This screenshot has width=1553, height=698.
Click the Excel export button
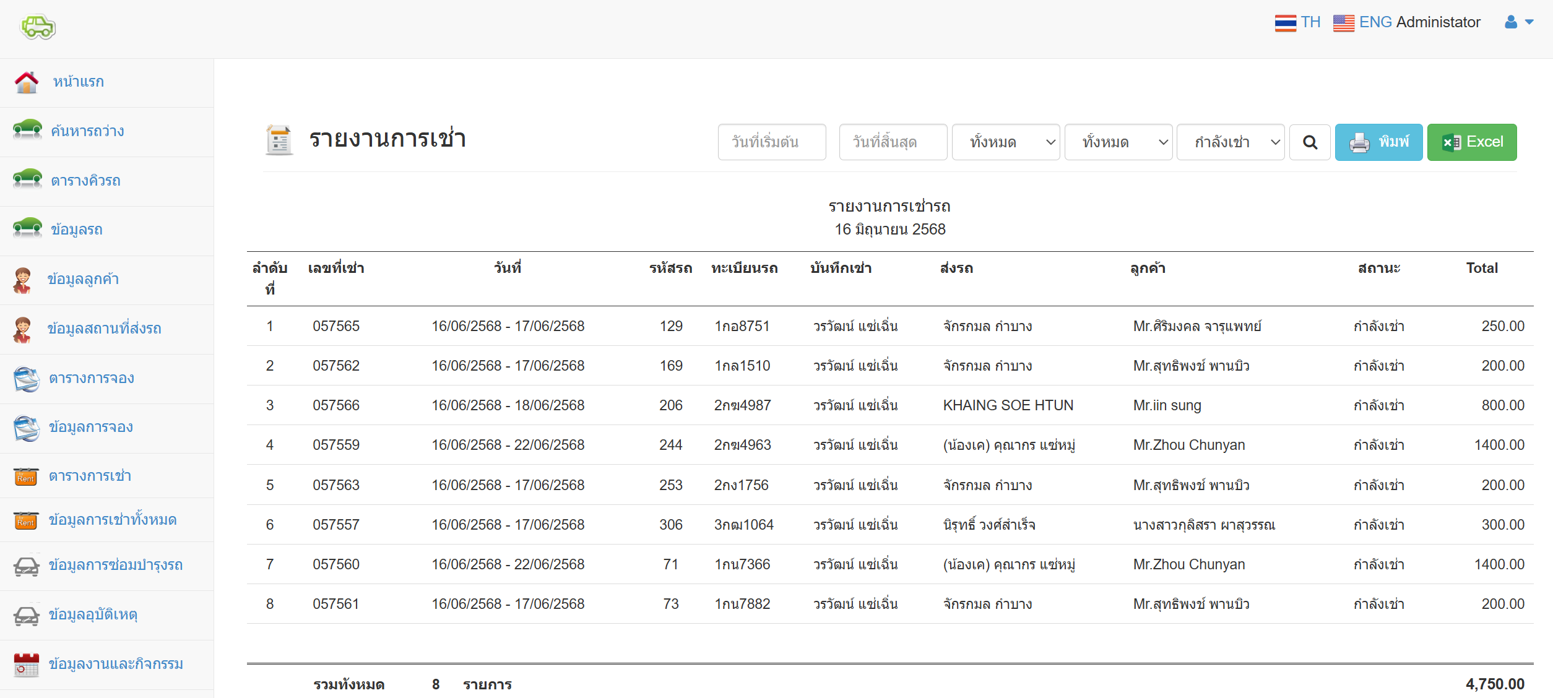coord(1472,142)
